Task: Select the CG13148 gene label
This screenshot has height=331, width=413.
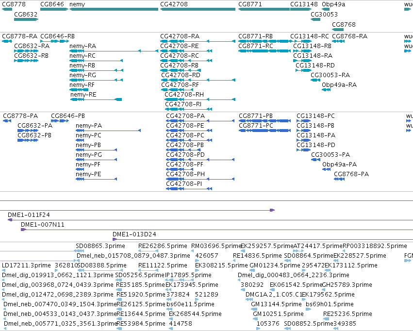Action: pyautogui.click(x=304, y=4)
